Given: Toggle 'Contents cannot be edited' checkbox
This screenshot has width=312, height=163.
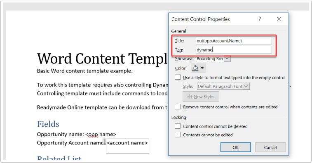Looking at the screenshot, I should (178, 135).
